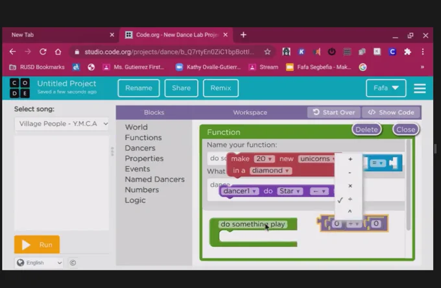441x288 pixels.
Task: Show more bookmarks with the double chevron
Action: tap(422, 67)
